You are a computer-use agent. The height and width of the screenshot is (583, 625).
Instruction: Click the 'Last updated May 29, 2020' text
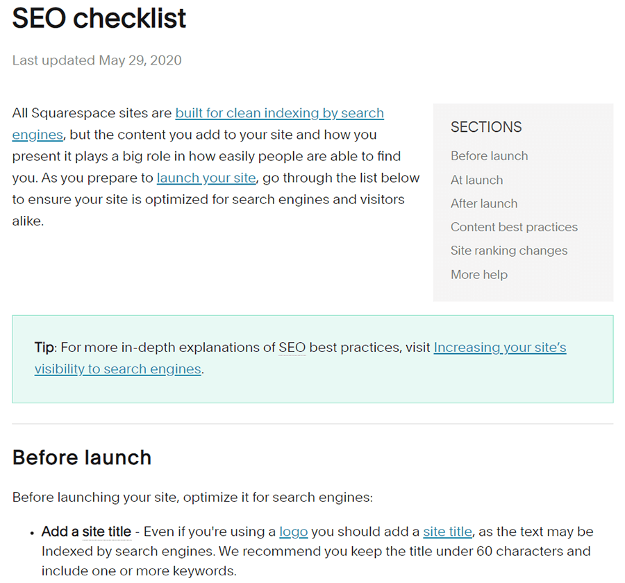[x=97, y=60]
